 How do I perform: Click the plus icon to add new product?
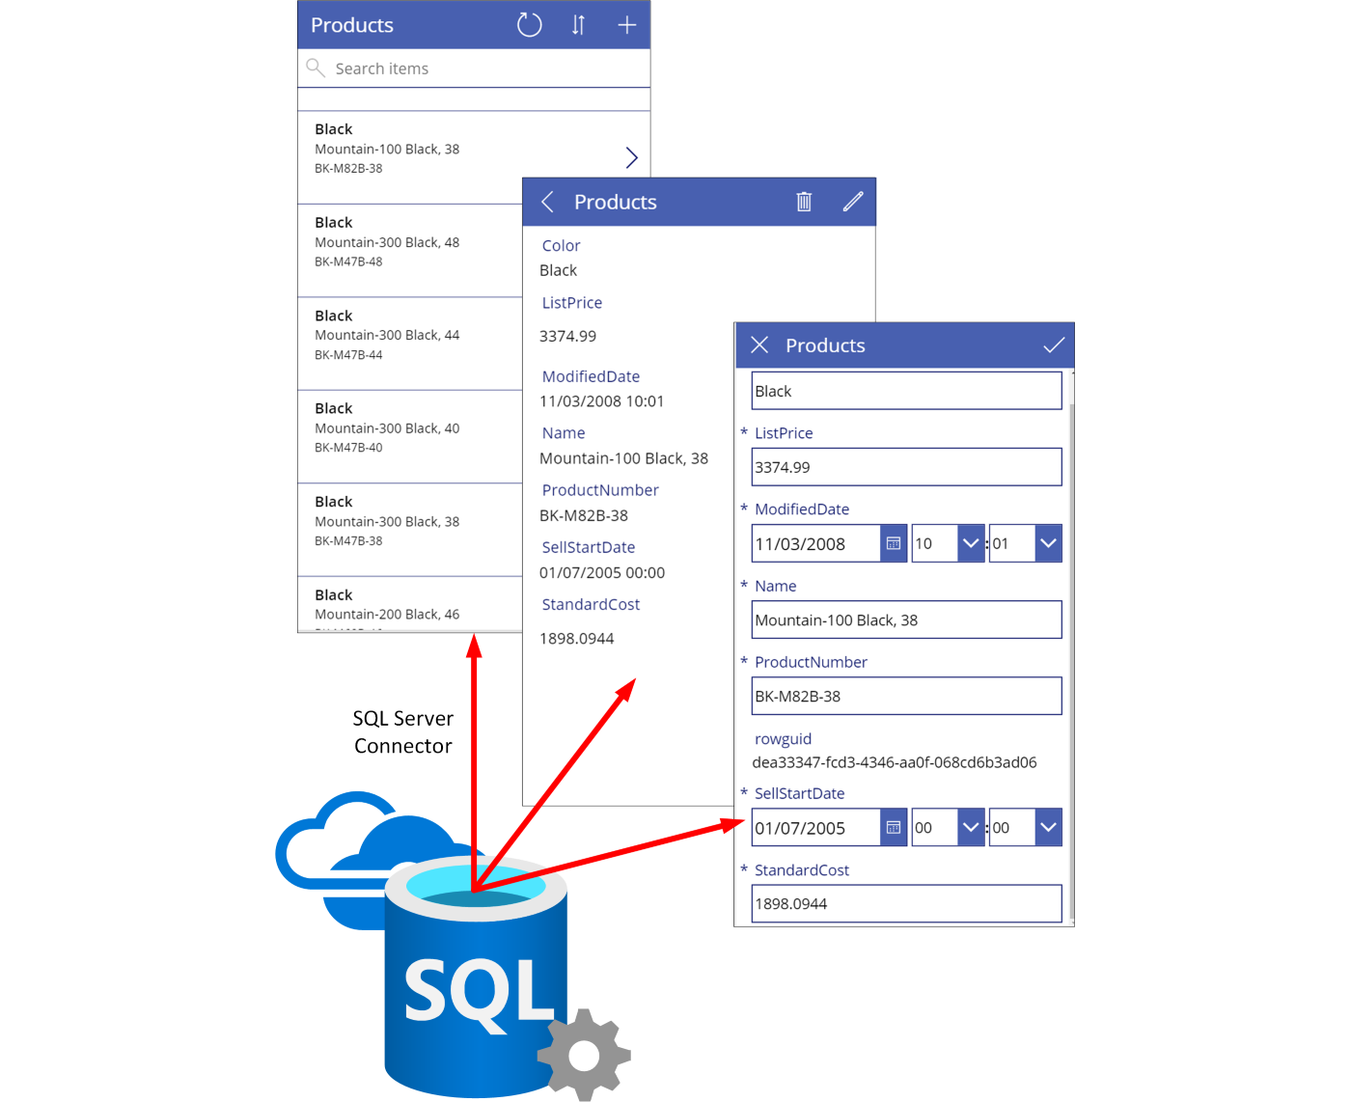coord(626,25)
